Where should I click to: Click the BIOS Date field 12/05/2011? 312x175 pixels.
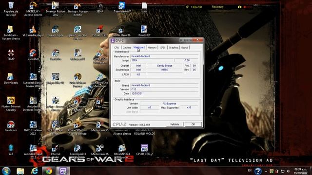(164, 93)
